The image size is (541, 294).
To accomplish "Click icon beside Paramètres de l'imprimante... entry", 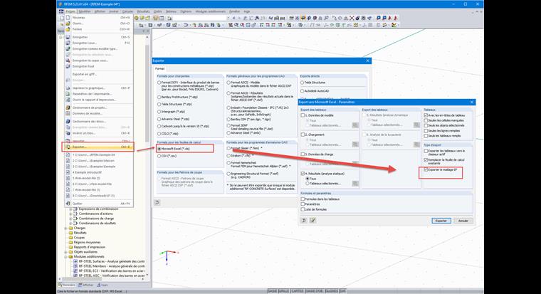I will click(68, 94).
